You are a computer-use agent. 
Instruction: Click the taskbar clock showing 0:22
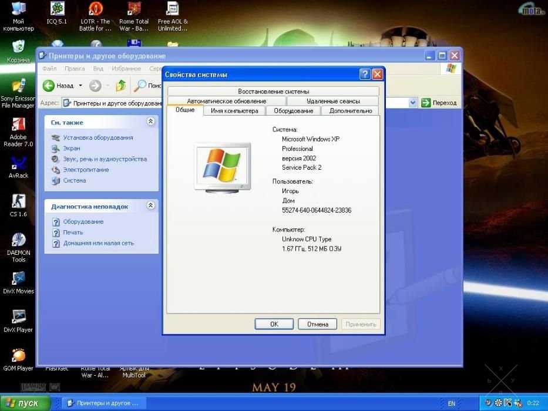click(533, 403)
